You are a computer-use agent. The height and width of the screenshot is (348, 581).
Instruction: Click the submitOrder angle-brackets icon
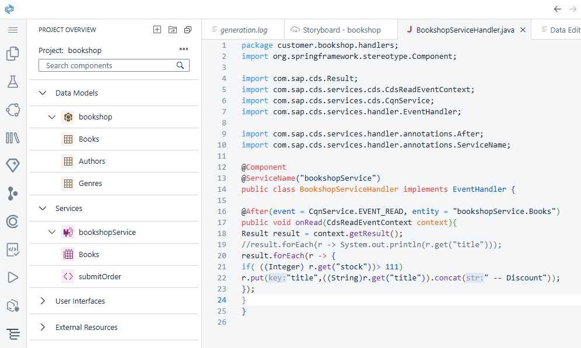click(68, 276)
